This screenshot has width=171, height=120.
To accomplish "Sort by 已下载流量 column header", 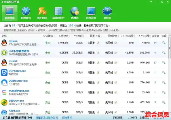I will pyautogui.click(x=127, y=36).
